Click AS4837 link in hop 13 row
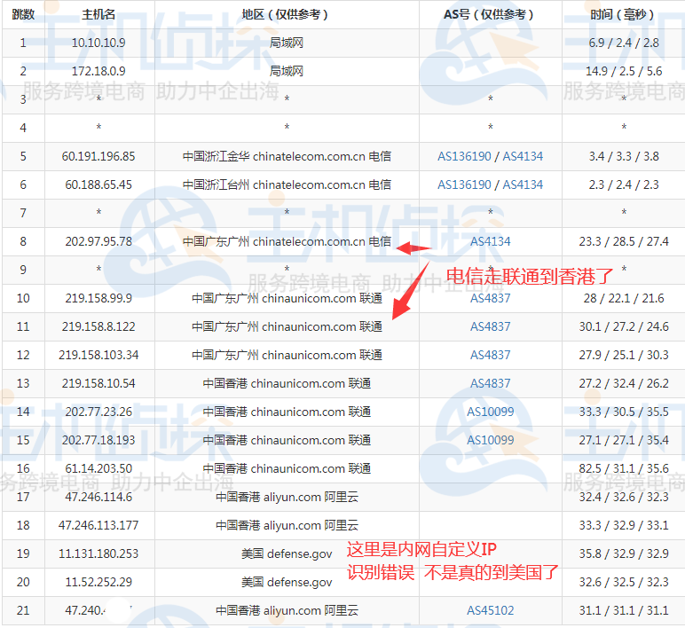Screen dimensions: 685x628 point(490,383)
